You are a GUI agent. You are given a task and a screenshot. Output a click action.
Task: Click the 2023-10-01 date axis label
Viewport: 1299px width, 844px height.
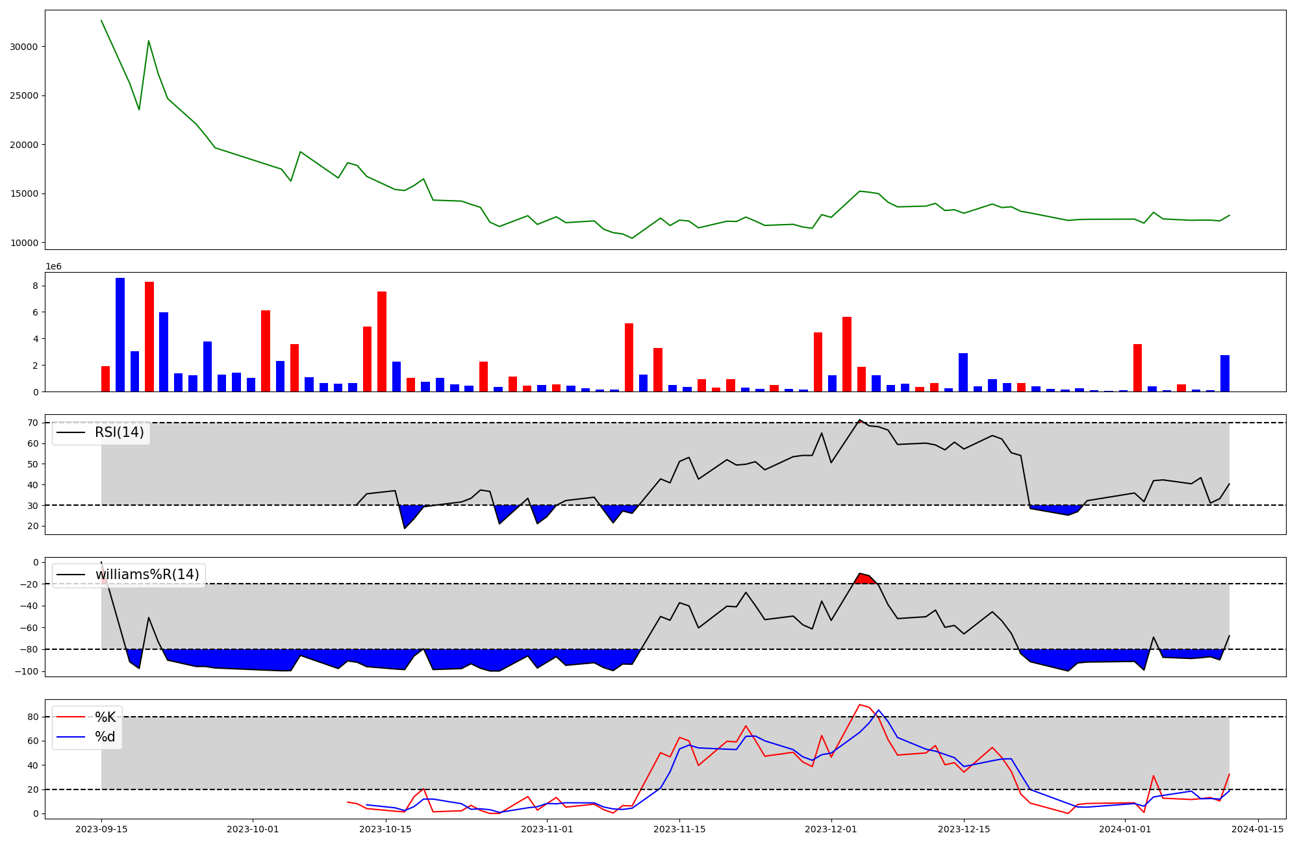[x=253, y=829]
